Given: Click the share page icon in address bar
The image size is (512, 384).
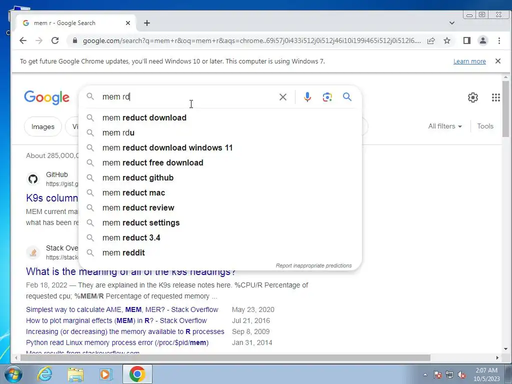Looking at the screenshot, I should pyautogui.click(x=431, y=40).
